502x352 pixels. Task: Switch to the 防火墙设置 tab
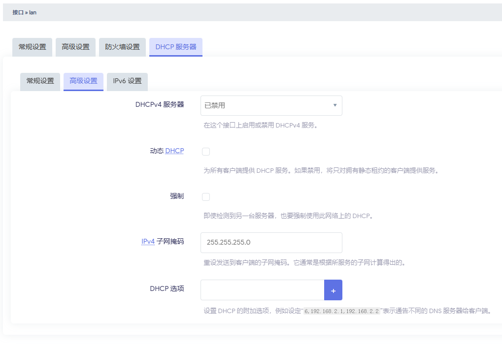pos(122,47)
